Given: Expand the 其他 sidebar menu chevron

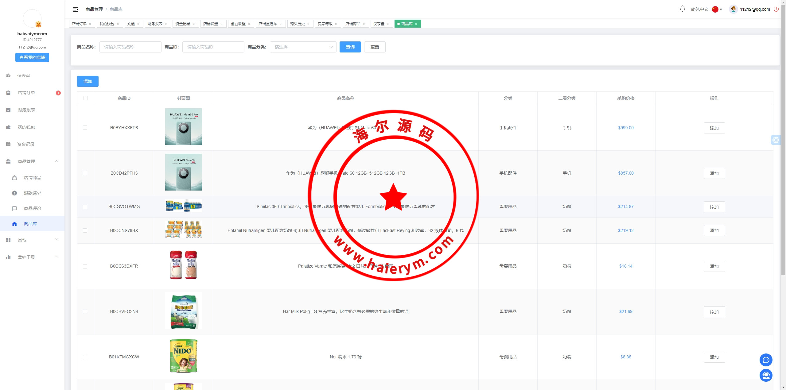Looking at the screenshot, I should point(56,240).
